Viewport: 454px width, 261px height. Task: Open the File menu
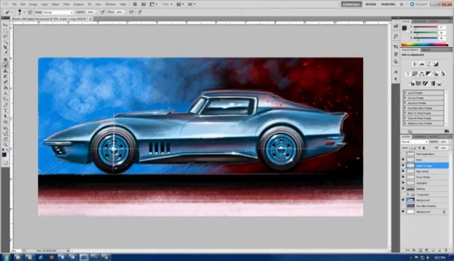[14, 4]
